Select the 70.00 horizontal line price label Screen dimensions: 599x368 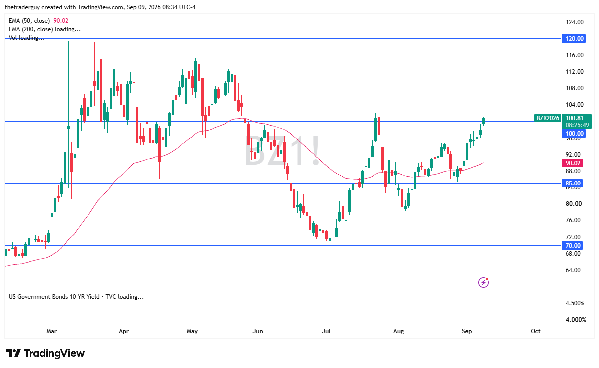573,246
